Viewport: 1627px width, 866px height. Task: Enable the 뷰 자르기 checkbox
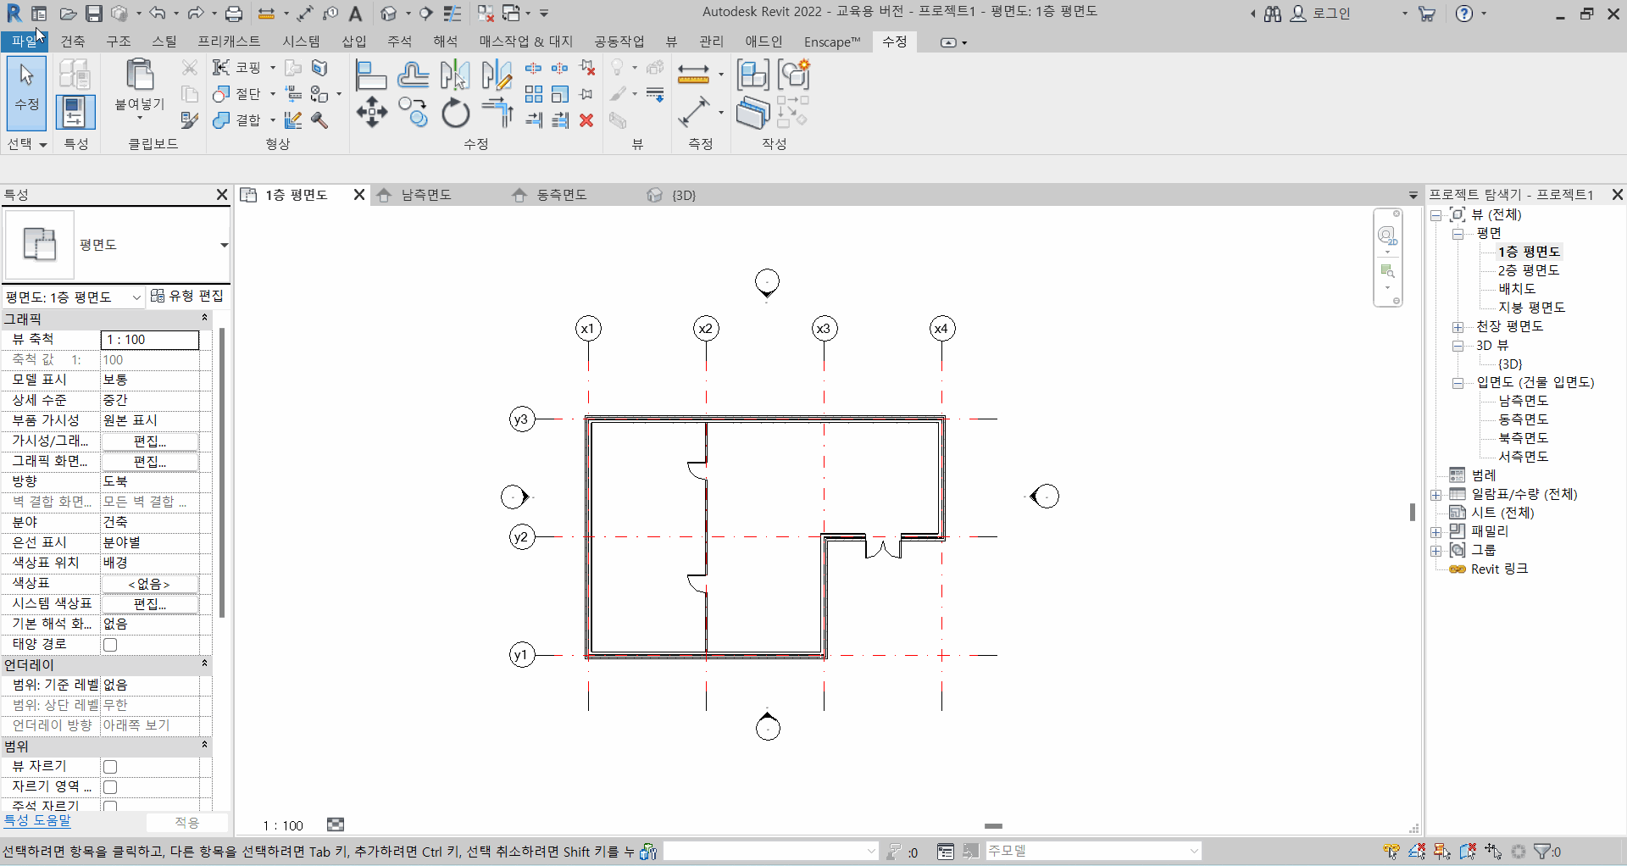110,767
